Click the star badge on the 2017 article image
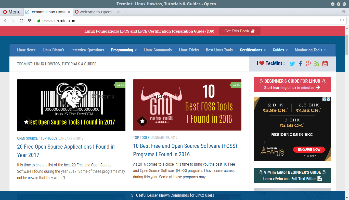 coord(26,122)
